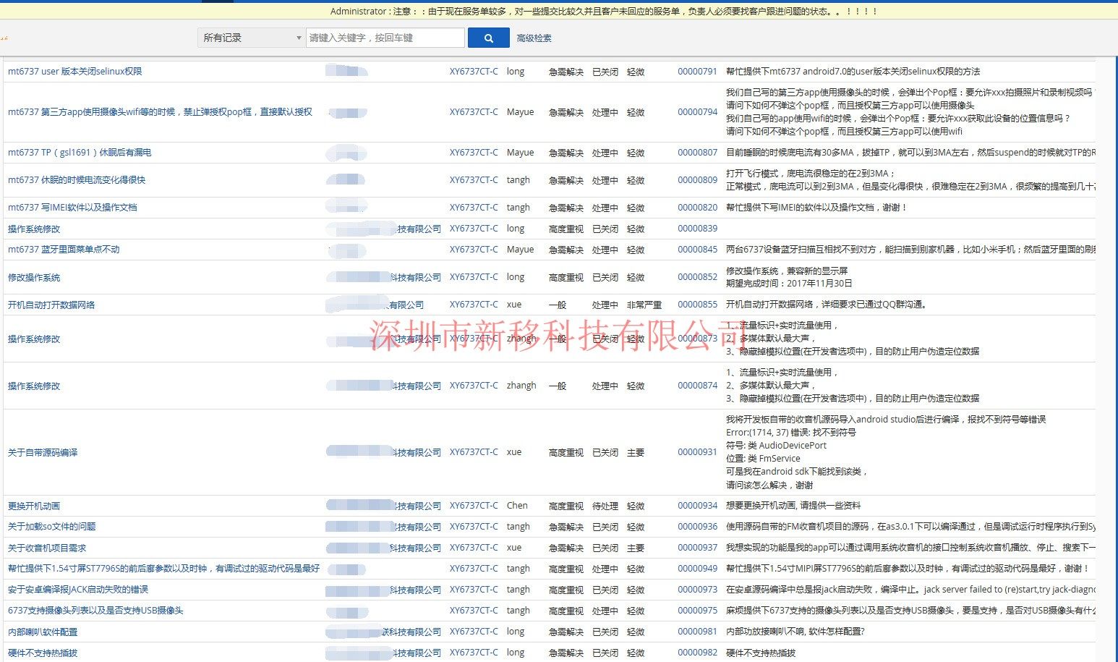The width and height of the screenshot is (1118, 662).
Task: Click the 已关闭 status in row 00000791
Action: (605, 72)
